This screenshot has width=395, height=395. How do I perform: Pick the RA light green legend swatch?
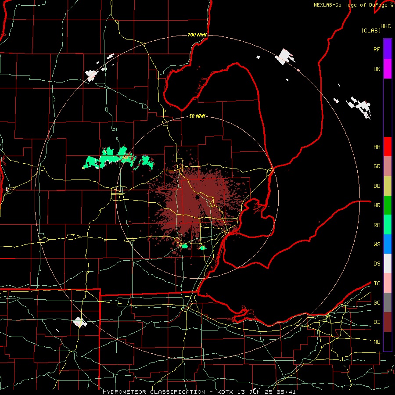[x=388, y=225]
